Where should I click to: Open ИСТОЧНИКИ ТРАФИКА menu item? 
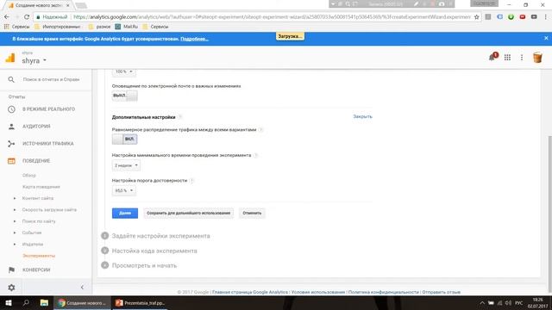click(48, 144)
